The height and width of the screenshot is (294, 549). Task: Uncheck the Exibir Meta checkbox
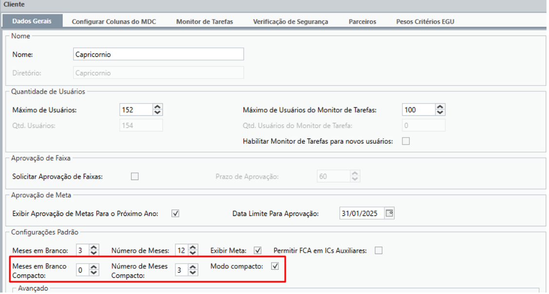tap(258, 251)
